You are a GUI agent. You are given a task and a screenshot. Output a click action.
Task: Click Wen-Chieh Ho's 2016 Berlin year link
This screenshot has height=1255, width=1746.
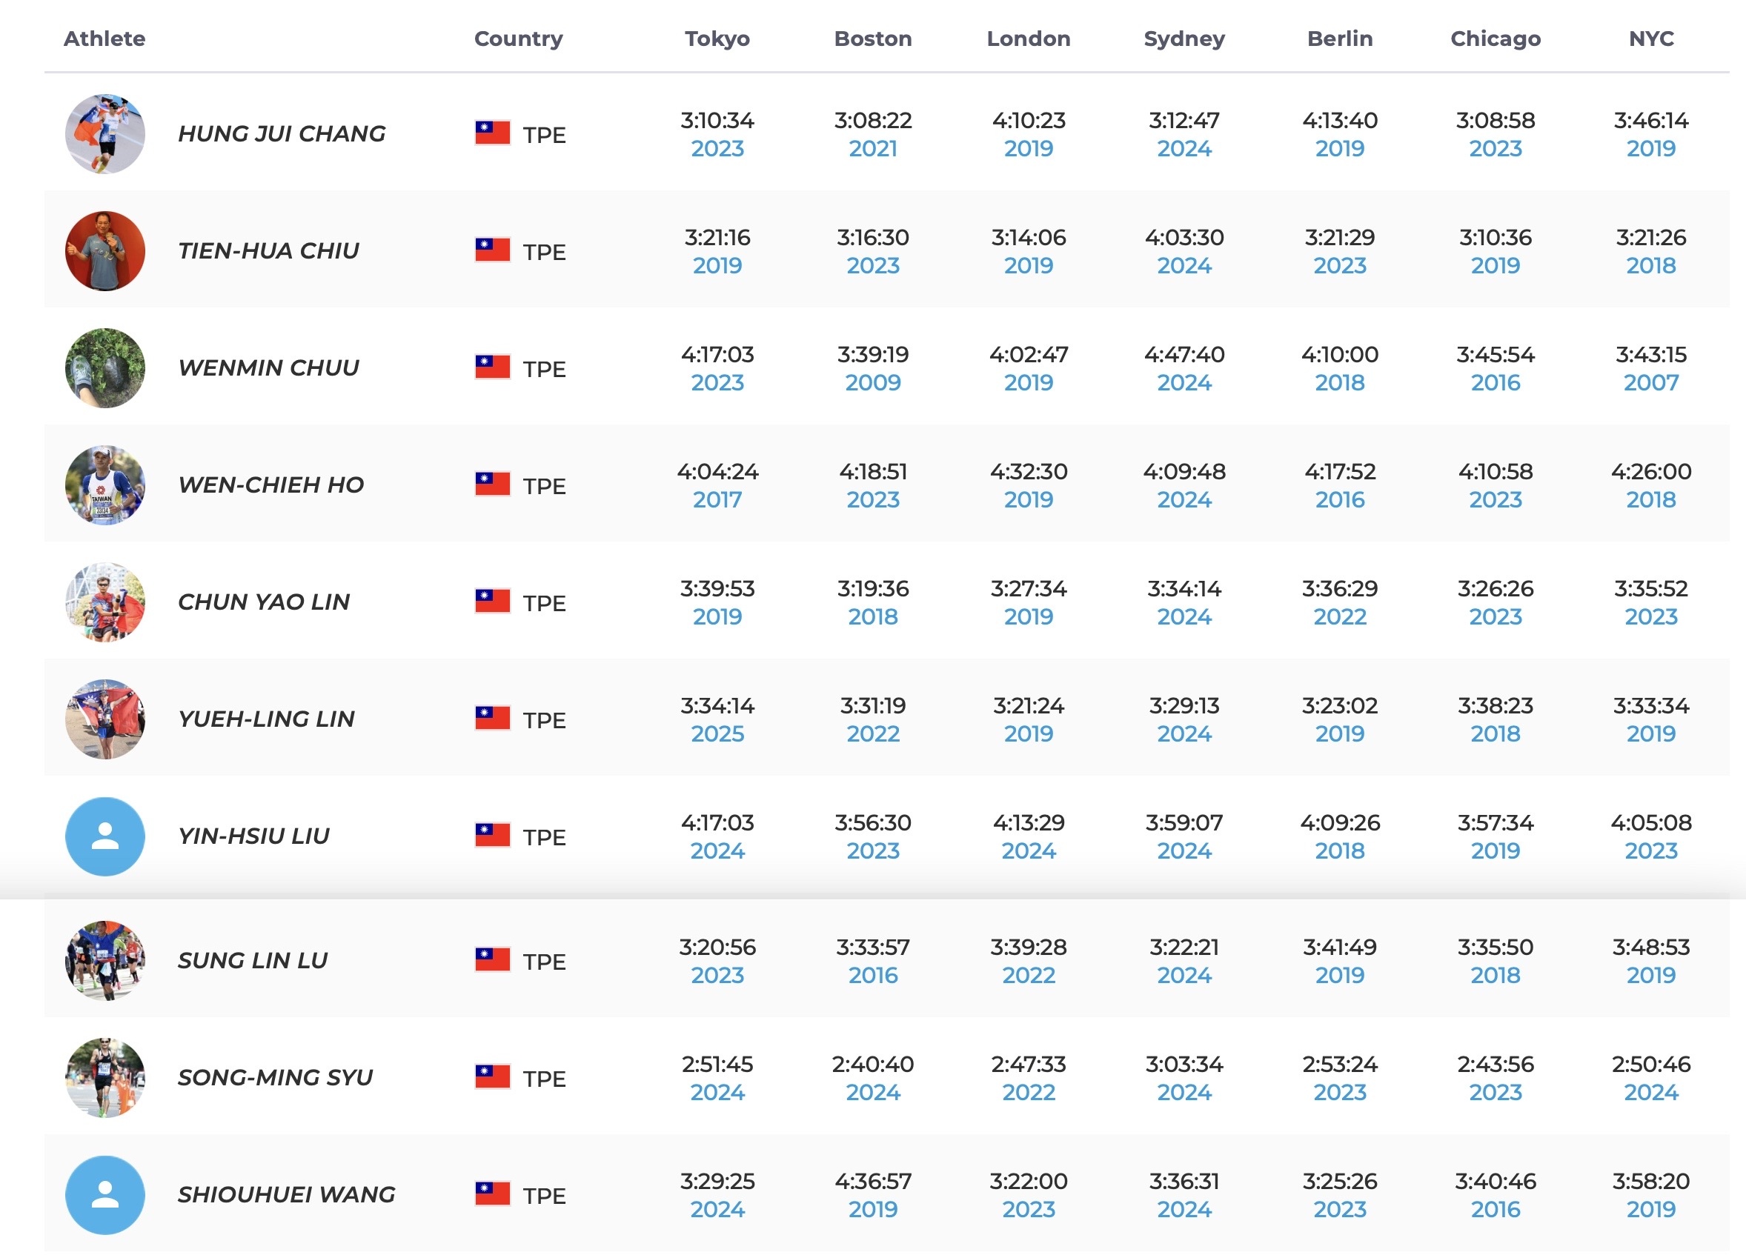[x=1340, y=500]
